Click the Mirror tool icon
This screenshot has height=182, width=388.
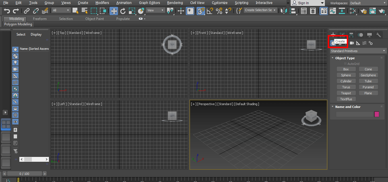[284, 11]
